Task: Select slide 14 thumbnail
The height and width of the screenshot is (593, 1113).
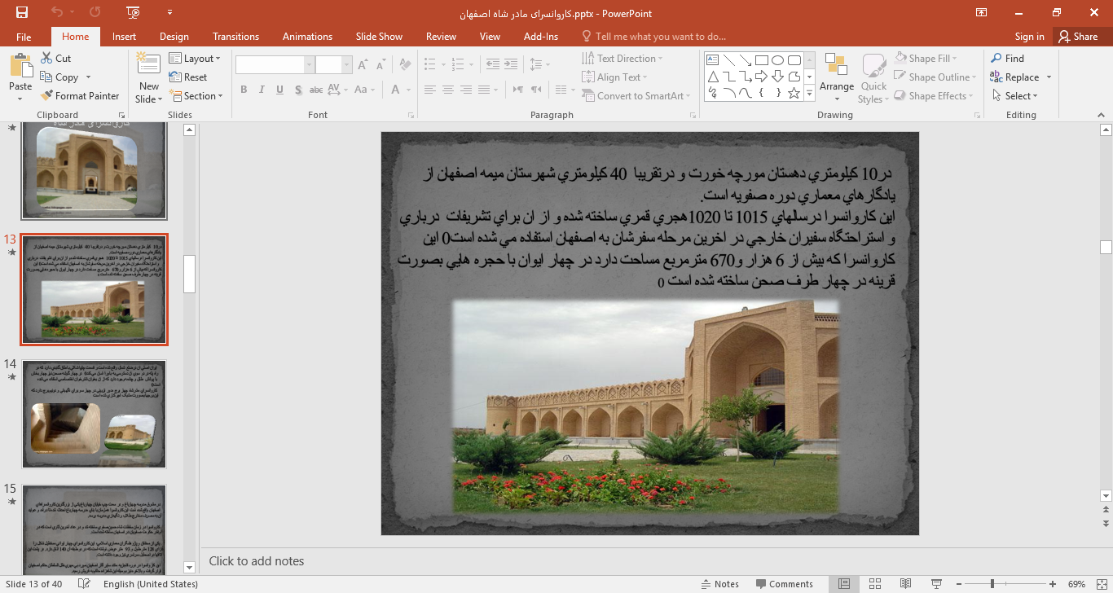Action: tap(94, 415)
